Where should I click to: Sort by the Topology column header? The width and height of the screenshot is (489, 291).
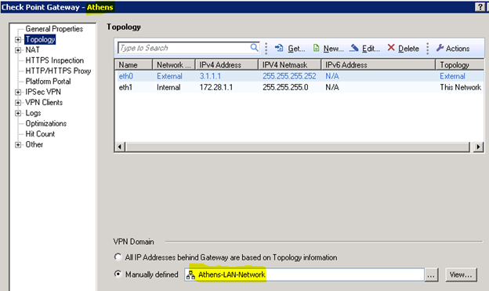click(x=460, y=64)
